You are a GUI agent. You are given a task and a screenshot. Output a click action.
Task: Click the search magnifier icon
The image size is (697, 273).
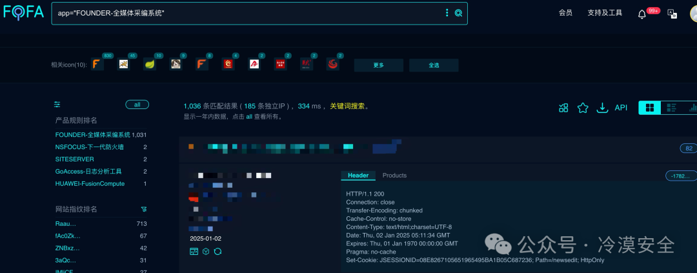coord(458,13)
